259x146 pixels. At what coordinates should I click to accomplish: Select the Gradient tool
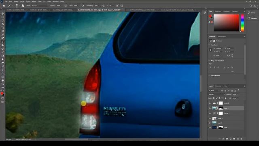[3, 56]
